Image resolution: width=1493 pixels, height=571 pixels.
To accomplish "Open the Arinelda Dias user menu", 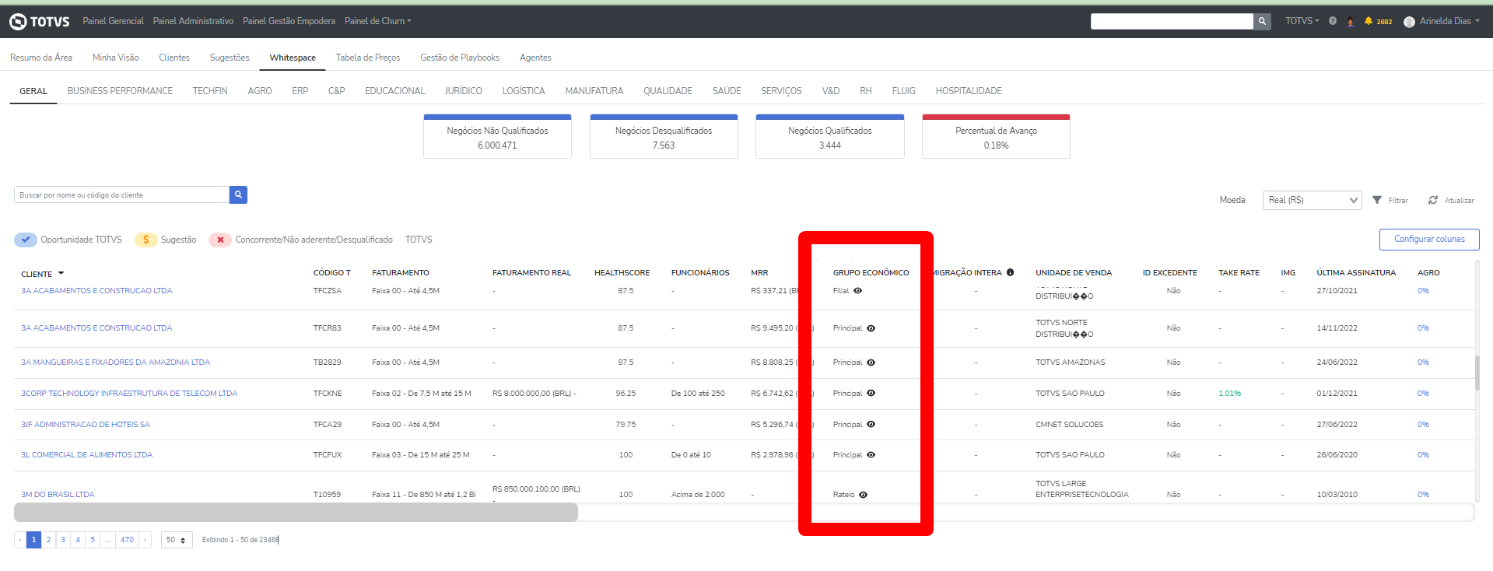I will [x=1449, y=21].
